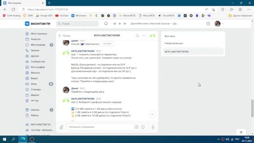Viewport: 254px width, 143px height.
Task: Click the VKontakte logo
Action: (38, 23)
